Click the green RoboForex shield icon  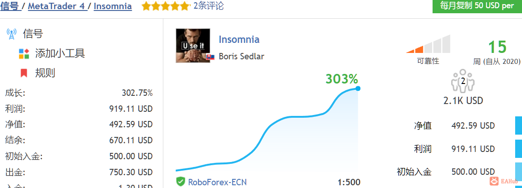(180, 182)
